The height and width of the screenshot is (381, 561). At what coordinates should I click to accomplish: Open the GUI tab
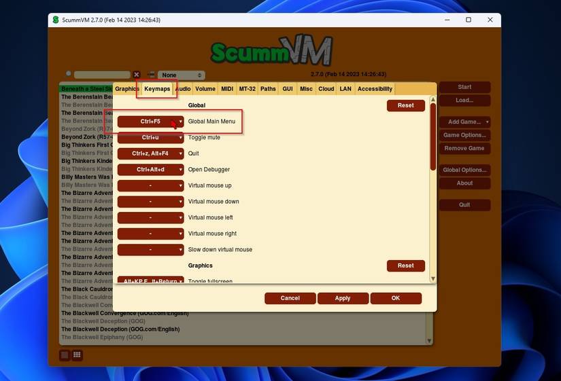(x=287, y=89)
